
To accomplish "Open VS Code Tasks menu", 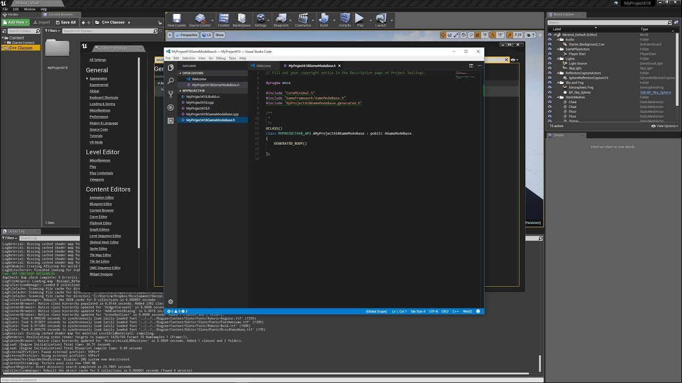I will click(x=232, y=58).
